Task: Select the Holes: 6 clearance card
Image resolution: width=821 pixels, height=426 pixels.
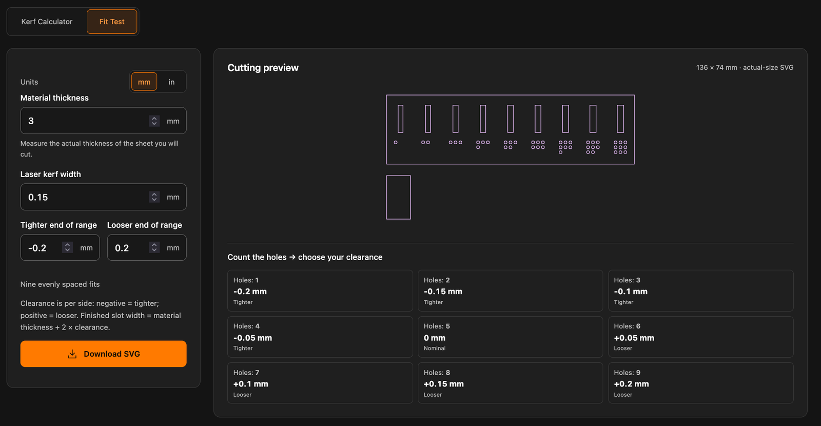Action: pyautogui.click(x=701, y=337)
